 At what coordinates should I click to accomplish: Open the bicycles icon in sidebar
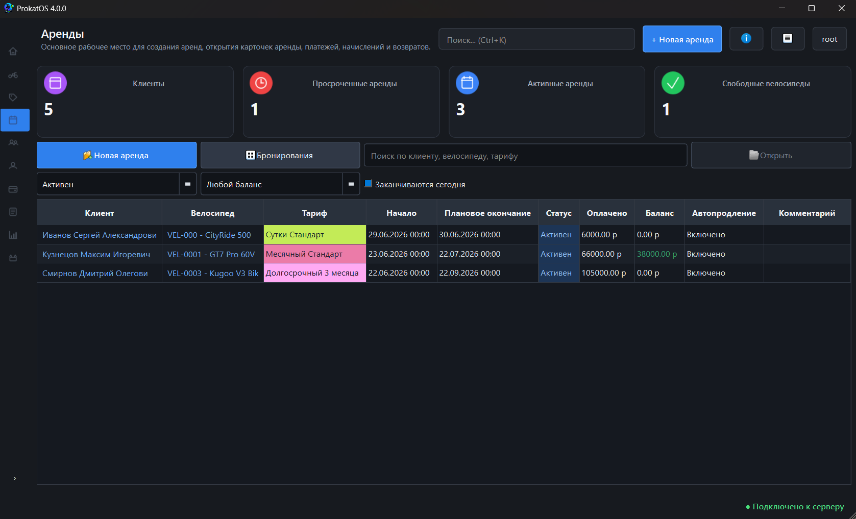13,76
